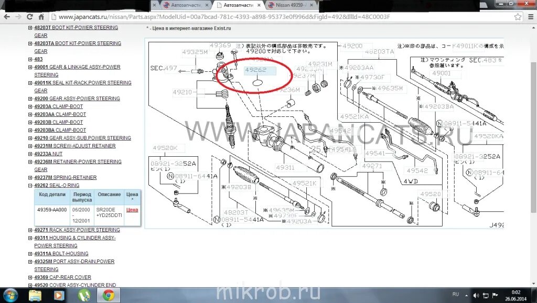Click the browser forward arrow
Viewport: 537px width, 303px height.
pos(18,17)
